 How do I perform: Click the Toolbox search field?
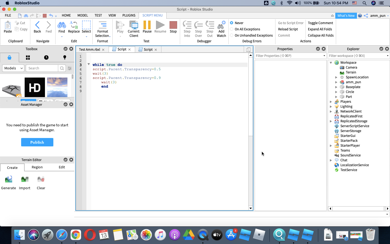42,68
